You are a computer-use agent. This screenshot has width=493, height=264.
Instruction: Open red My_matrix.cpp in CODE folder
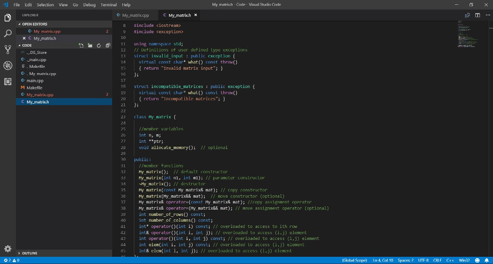coord(64,95)
